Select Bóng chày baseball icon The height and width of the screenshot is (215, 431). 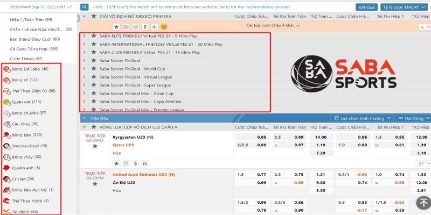coord(7,157)
